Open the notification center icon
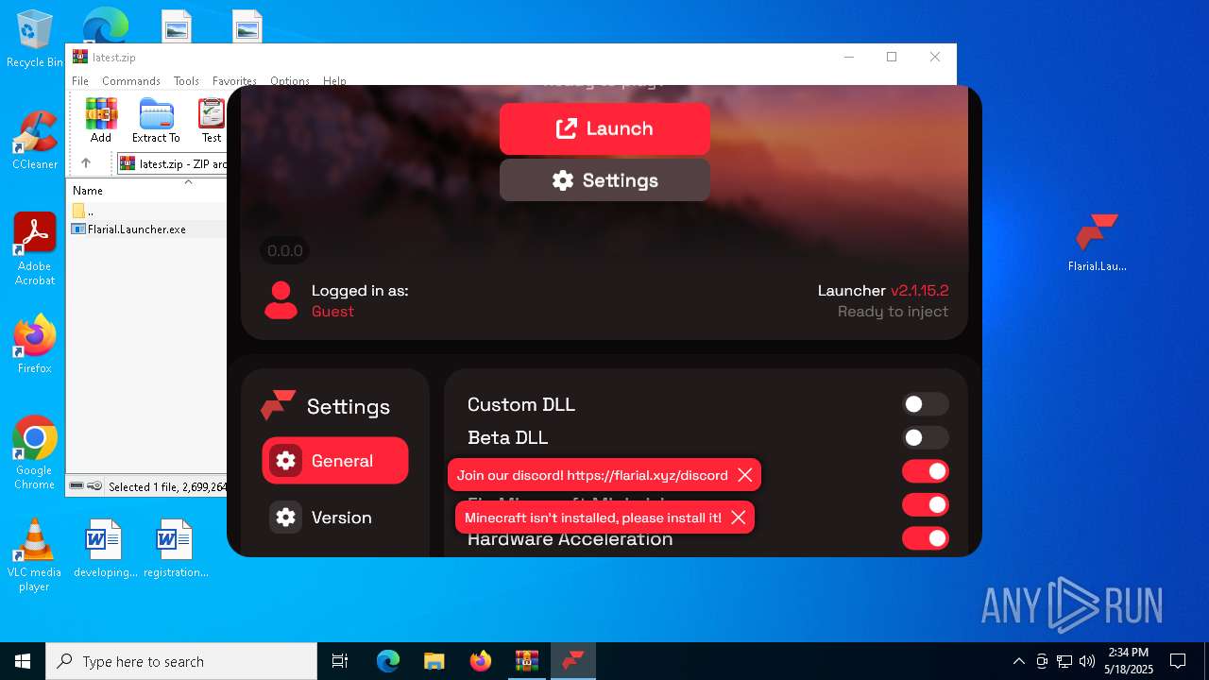Image resolution: width=1209 pixels, height=680 pixels. 1178,661
